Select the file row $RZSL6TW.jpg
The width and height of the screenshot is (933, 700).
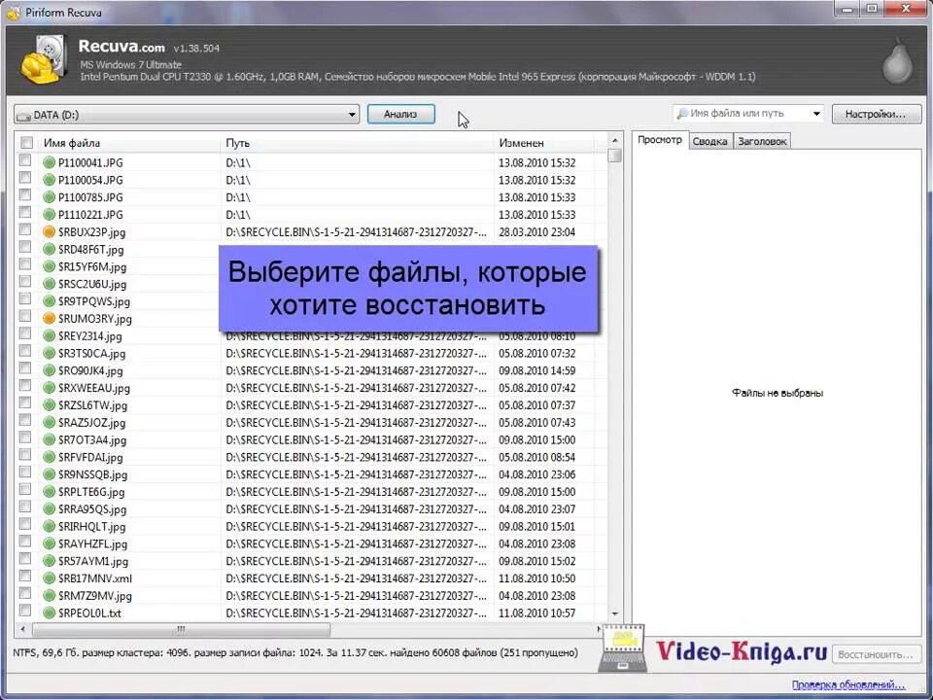click(x=312, y=405)
